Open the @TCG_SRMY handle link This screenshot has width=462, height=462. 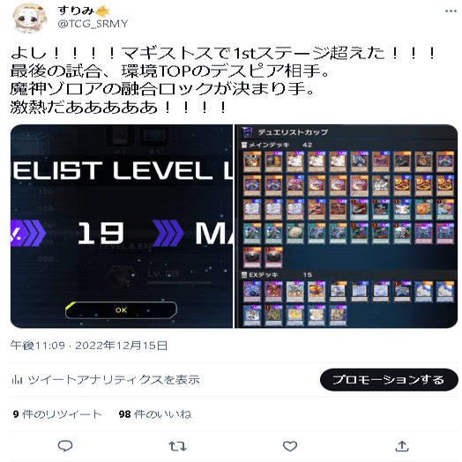point(93,24)
